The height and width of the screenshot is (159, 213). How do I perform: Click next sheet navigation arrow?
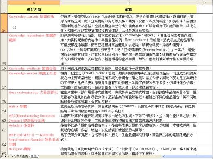tap(9, 156)
